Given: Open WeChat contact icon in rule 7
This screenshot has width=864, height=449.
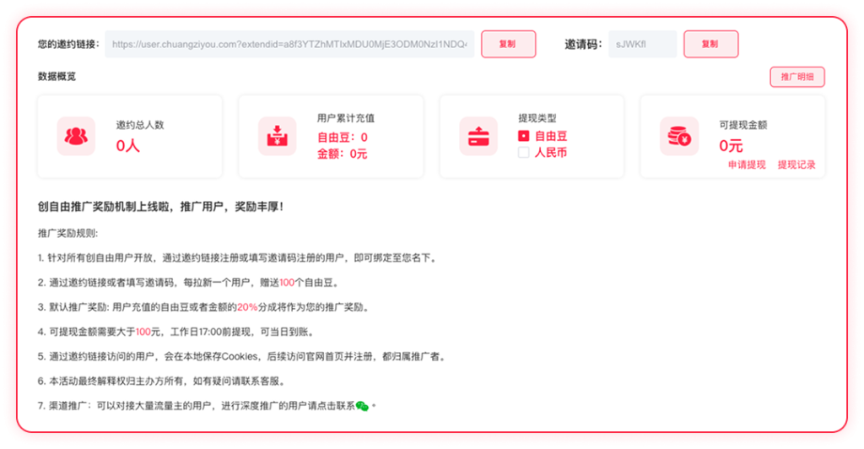Looking at the screenshot, I should coord(363,406).
